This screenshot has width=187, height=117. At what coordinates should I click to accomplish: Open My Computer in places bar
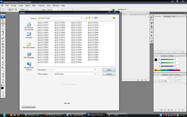29,56
